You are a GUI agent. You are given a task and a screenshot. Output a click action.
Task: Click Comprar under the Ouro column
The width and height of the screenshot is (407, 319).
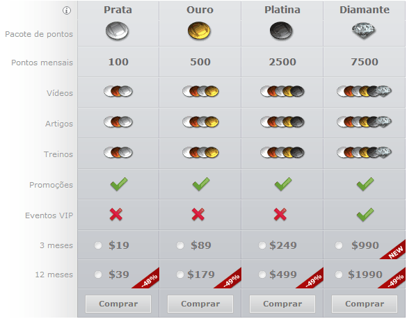pos(200,304)
